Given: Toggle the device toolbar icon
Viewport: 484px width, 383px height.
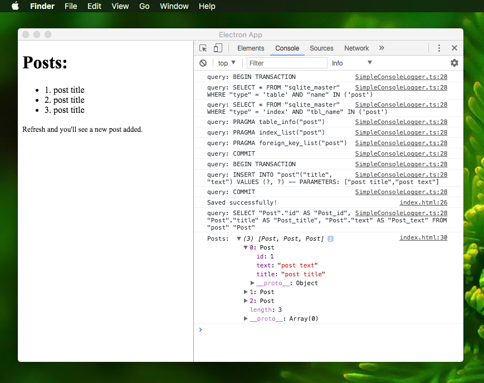Looking at the screenshot, I should [217, 48].
